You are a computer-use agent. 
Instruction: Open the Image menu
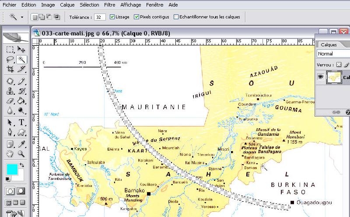pos(48,5)
